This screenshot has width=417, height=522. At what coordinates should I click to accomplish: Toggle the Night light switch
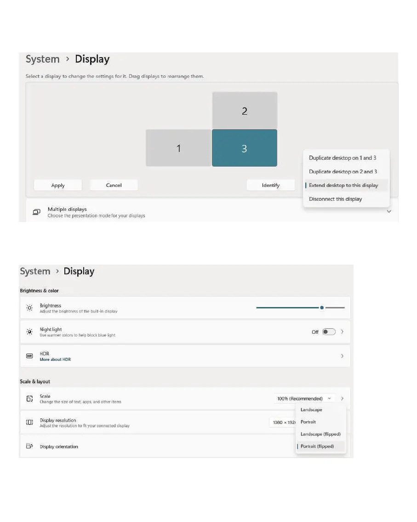[329, 331]
